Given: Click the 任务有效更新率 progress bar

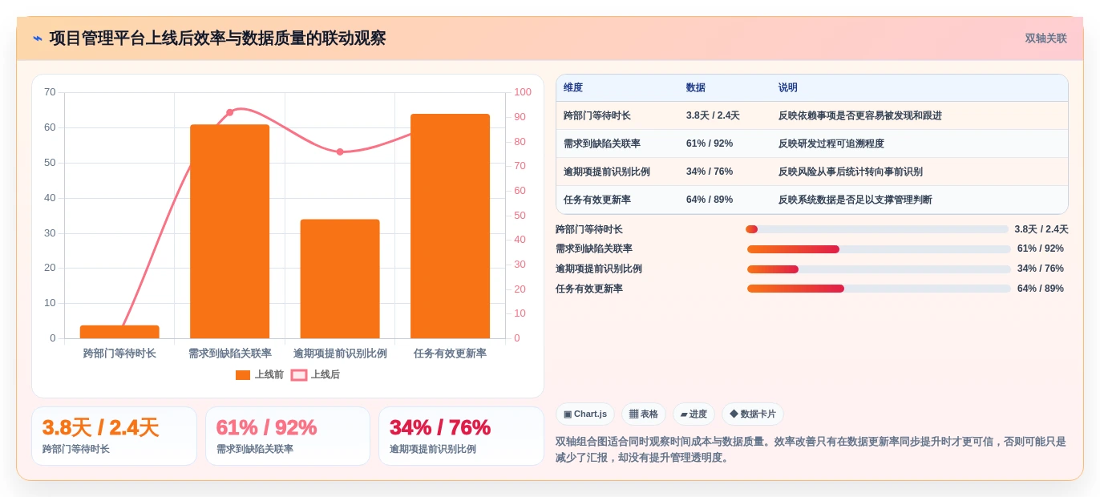Looking at the screenshot, I should click(x=879, y=289).
